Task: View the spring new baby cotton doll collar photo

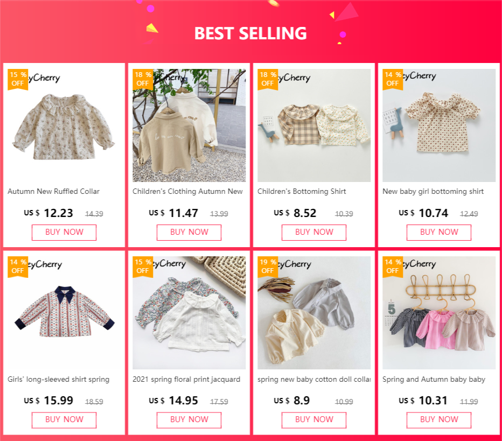Action: pyautogui.click(x=314, y=313)
